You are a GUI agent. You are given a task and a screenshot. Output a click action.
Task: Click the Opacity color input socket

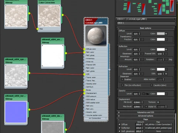coord(84,84)
